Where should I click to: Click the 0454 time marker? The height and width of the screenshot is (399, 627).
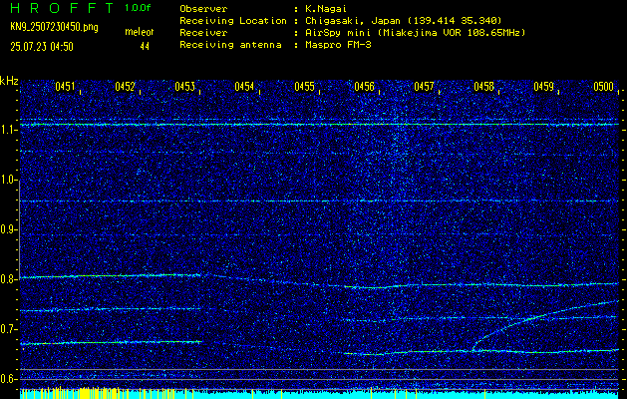[x=244, y=87]
